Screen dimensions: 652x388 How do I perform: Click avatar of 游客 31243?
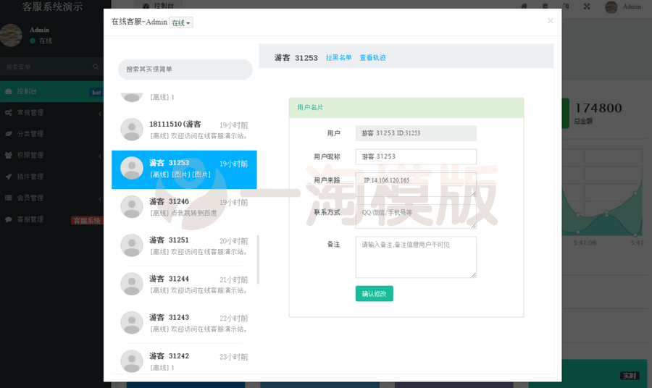click(x=132, y=323)
